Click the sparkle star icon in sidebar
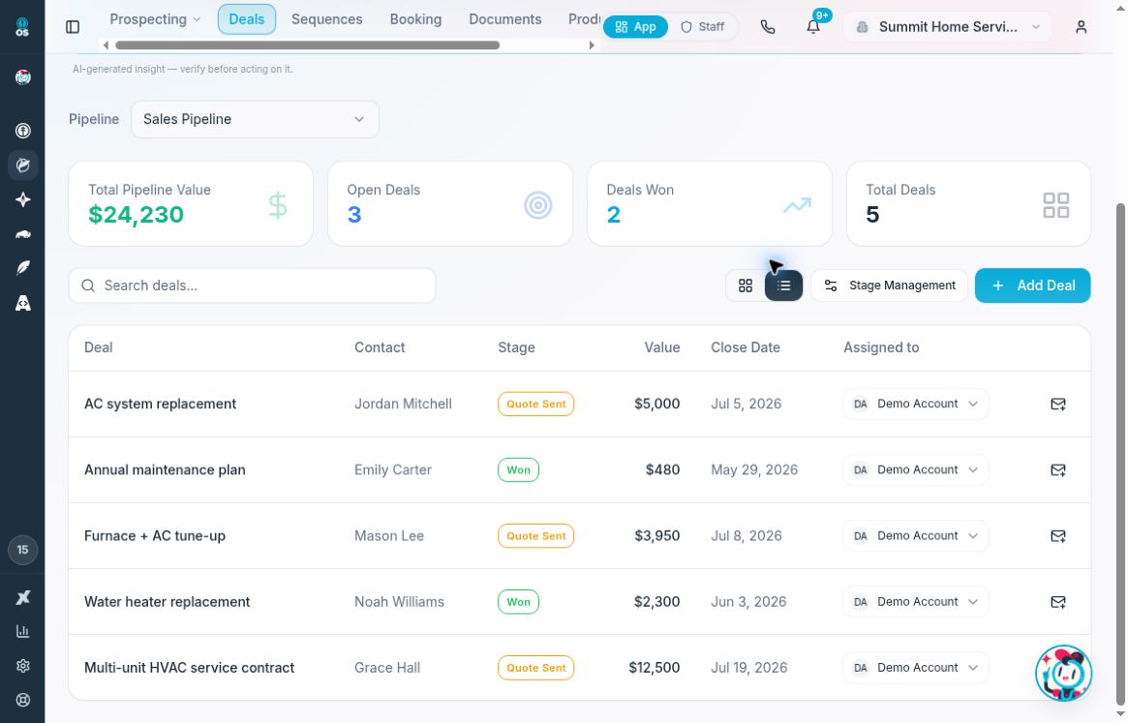This screenshot has height=723, width=1128. tap(23, 199)
